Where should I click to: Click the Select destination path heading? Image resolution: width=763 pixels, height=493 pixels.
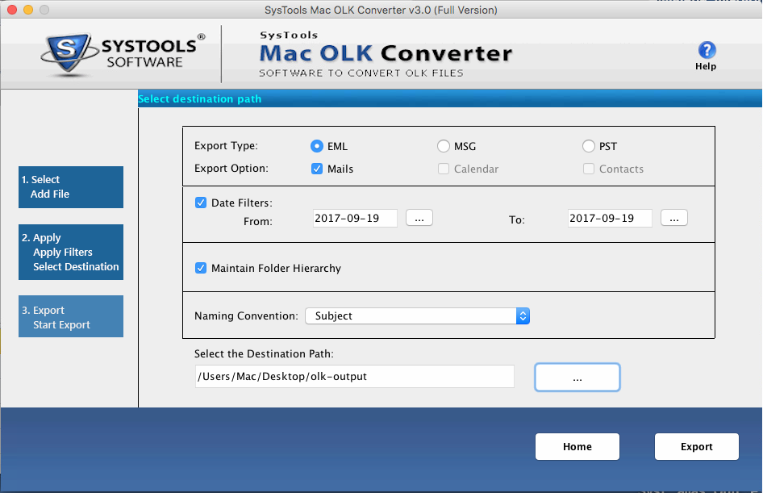click(x=200, y=98)
